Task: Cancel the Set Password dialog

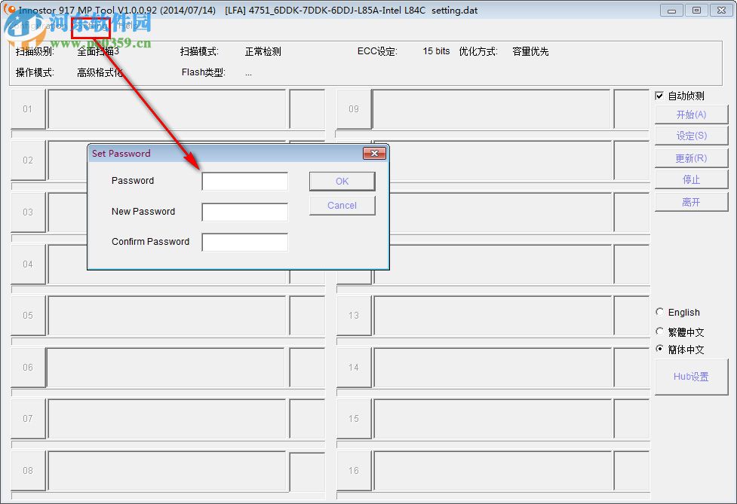Action: 342,205
